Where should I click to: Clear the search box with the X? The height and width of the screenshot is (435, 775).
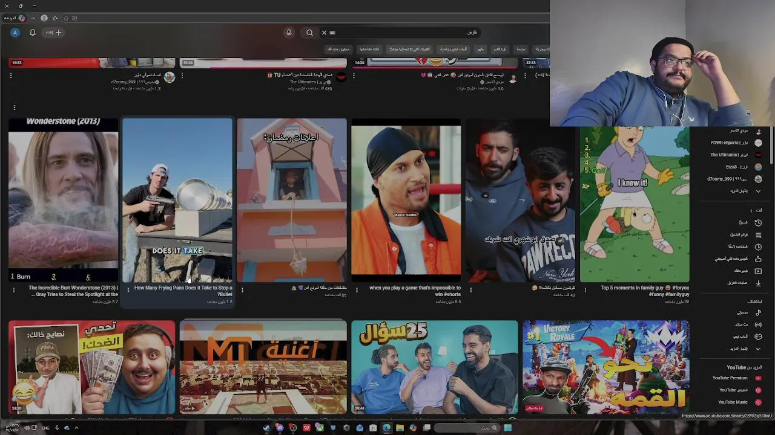tap(324, 33)
